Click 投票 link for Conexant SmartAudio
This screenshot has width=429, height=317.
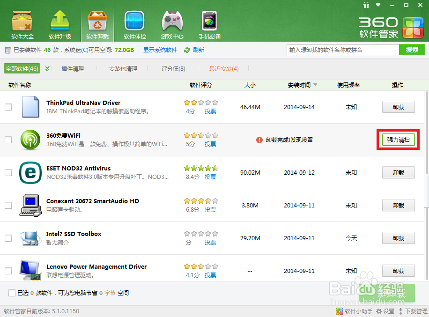[x=210, y=210]
